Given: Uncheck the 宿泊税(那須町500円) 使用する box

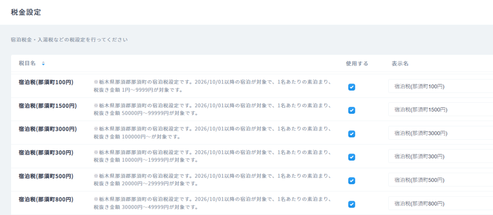Looking at the screenshot, I should (352, 181).
